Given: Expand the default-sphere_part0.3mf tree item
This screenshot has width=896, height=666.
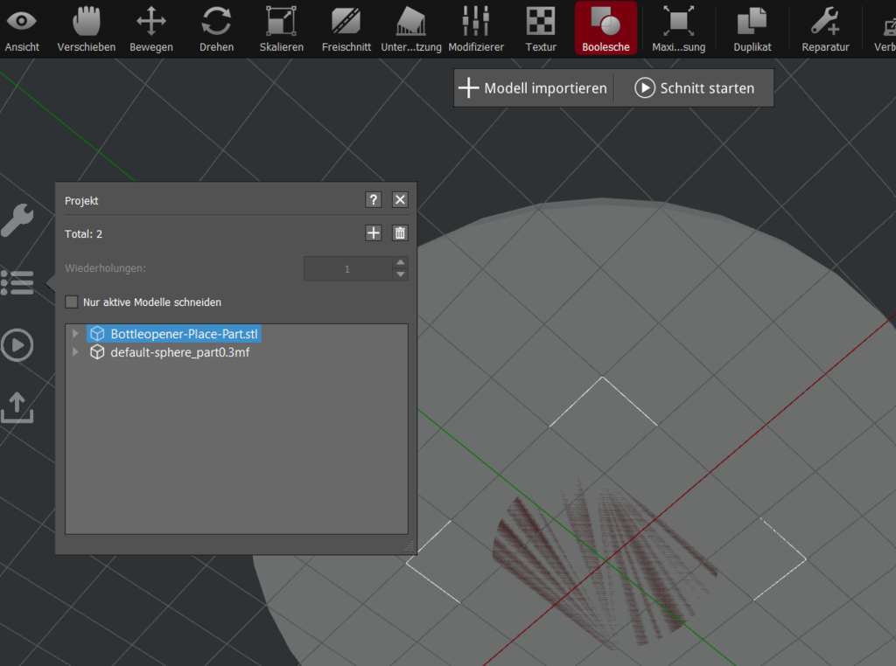Looking at the screenshot, I should tap(76, 352).
